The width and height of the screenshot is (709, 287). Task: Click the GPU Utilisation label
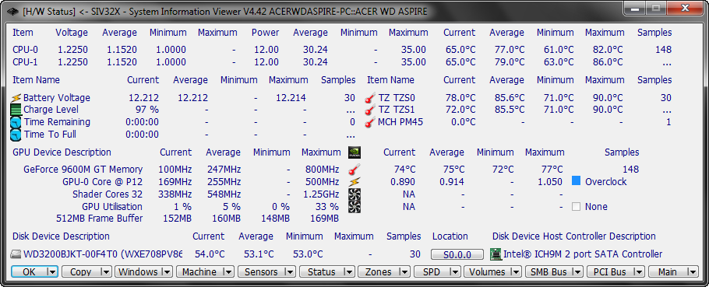coord(112,207)
